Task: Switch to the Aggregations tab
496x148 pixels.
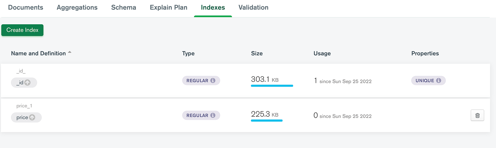Action: [x=77, y=7]
